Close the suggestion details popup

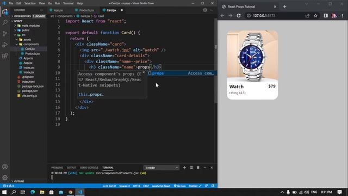click(144, 72)
